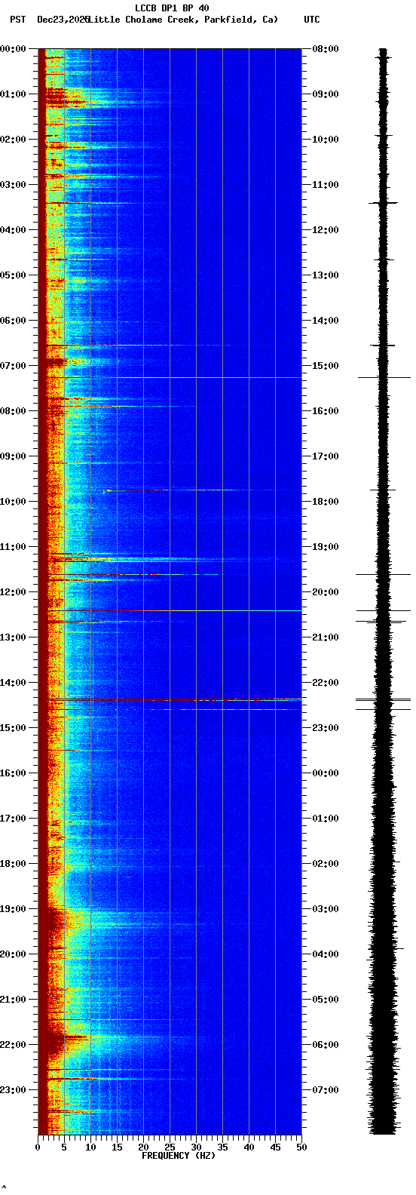Click "06:00" on the UTC time axis

point(326,1045)
